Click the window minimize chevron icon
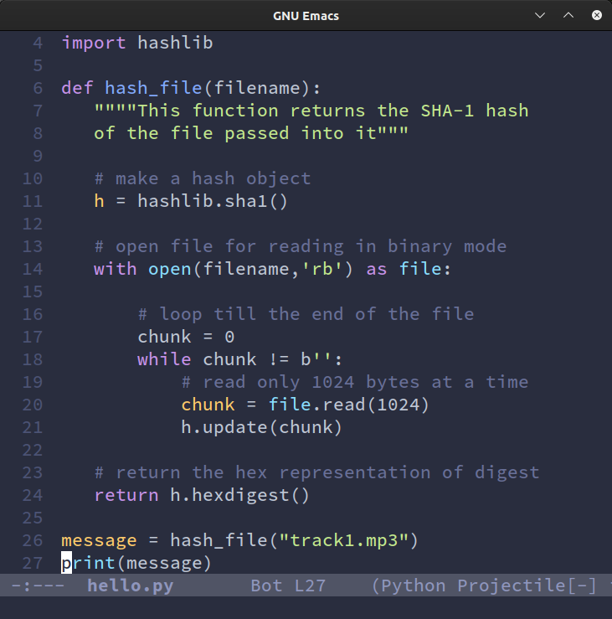 [x=540, y=15]
